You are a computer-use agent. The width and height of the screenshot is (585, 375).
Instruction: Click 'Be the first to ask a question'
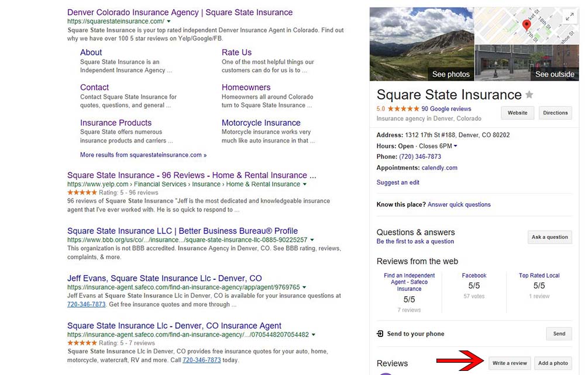[415, 241]
